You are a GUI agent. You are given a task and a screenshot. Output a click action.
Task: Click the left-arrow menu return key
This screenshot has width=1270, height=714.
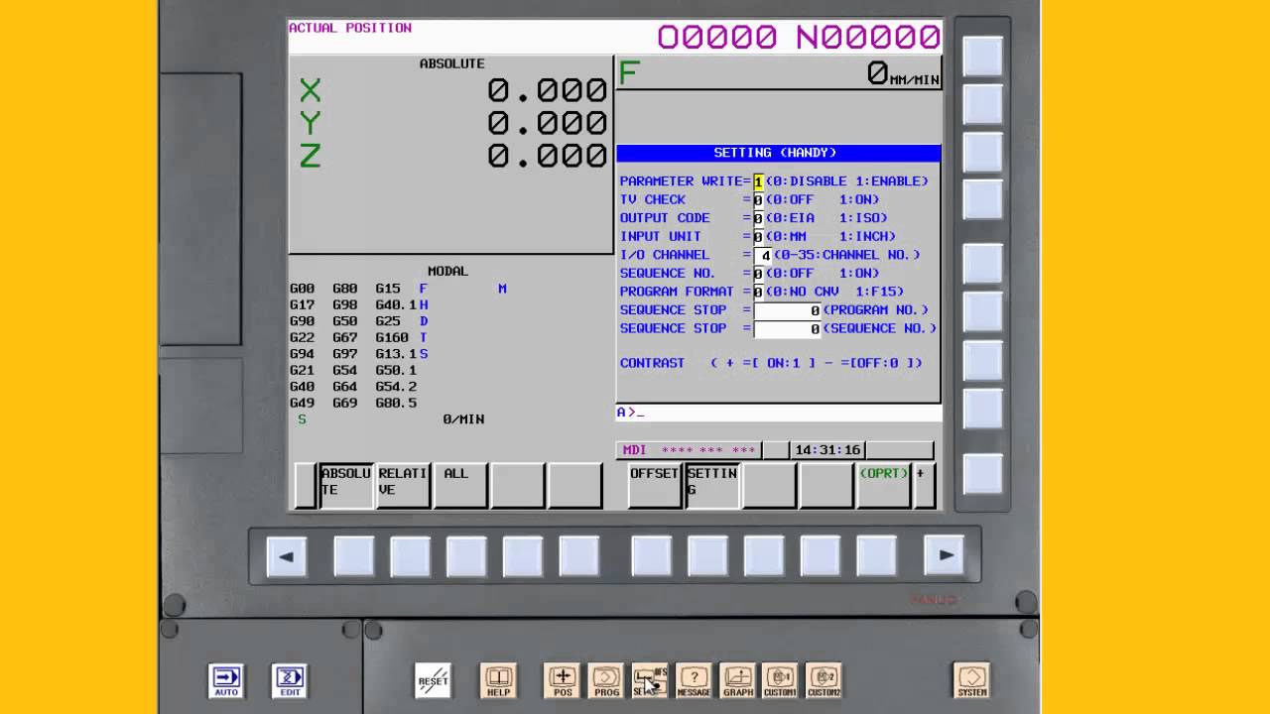287,556
